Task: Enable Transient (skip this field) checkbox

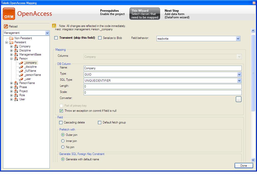Action: [56, 38]
